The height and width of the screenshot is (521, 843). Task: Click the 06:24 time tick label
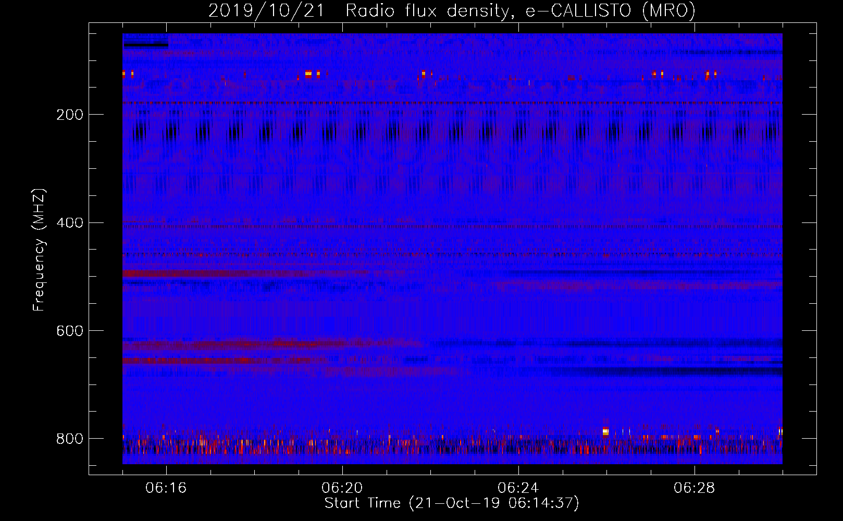pos(518,488)
